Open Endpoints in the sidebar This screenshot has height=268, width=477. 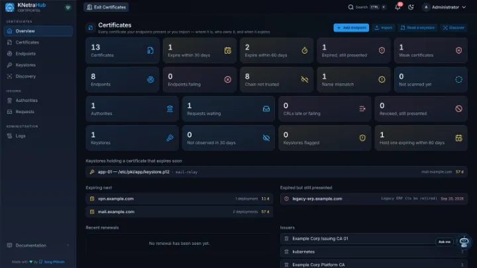[x=38, y=54]
